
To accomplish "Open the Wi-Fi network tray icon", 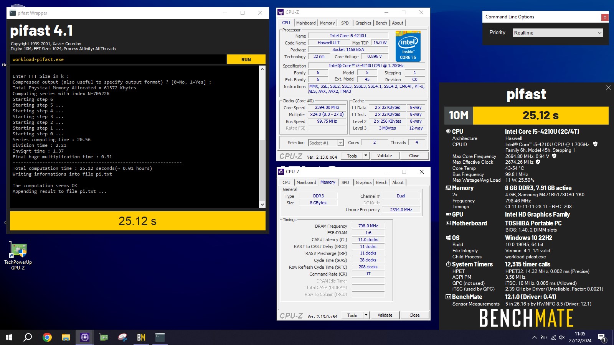I will (553, 337).
